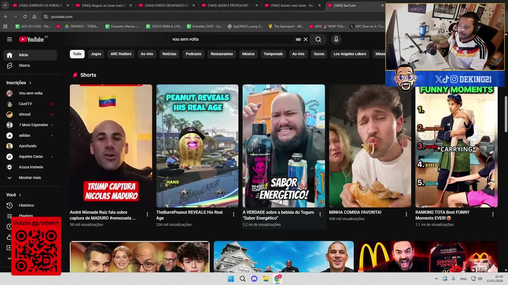
Task: Reload the page with refresh icon
Action: pos(25,17)
